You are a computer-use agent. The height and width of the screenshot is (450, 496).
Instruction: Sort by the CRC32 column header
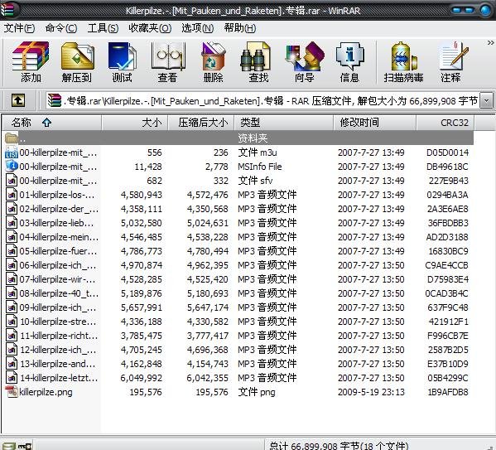[x=445, y=123]
